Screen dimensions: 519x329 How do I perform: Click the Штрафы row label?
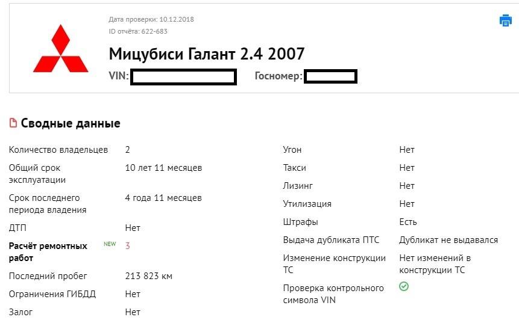pyautogui.click(x=300, y=222)
